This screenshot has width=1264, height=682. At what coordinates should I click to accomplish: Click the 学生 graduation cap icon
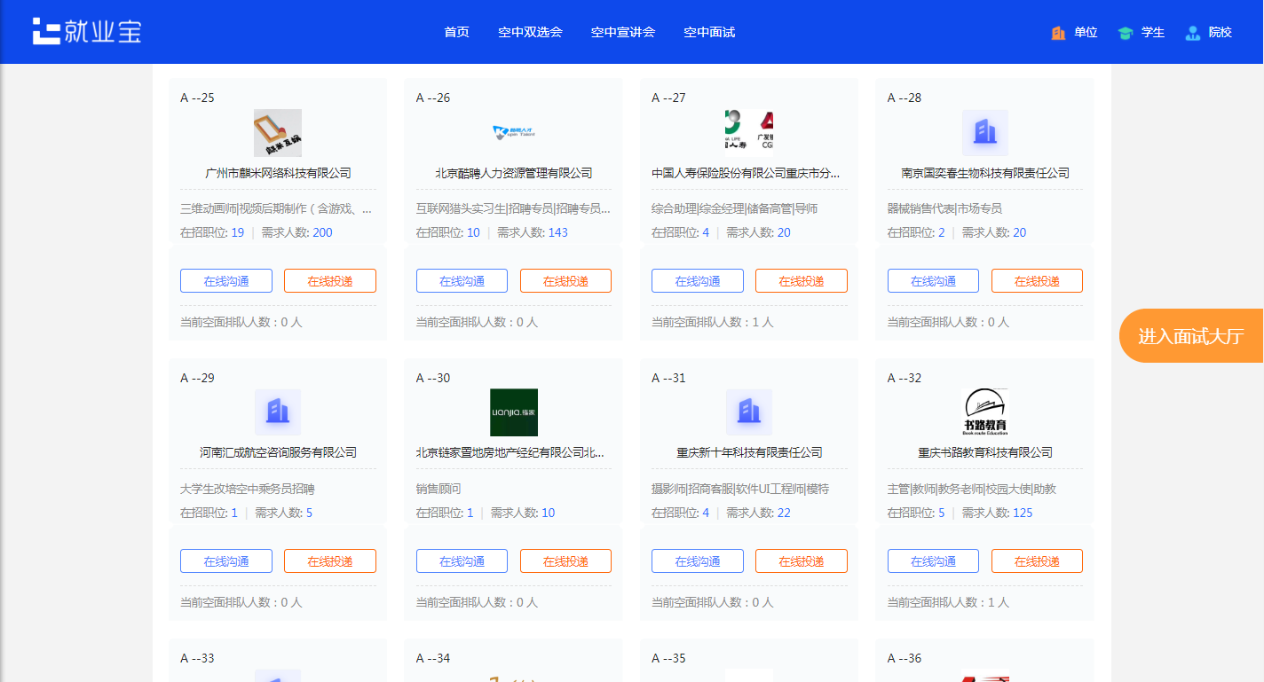1126,33
